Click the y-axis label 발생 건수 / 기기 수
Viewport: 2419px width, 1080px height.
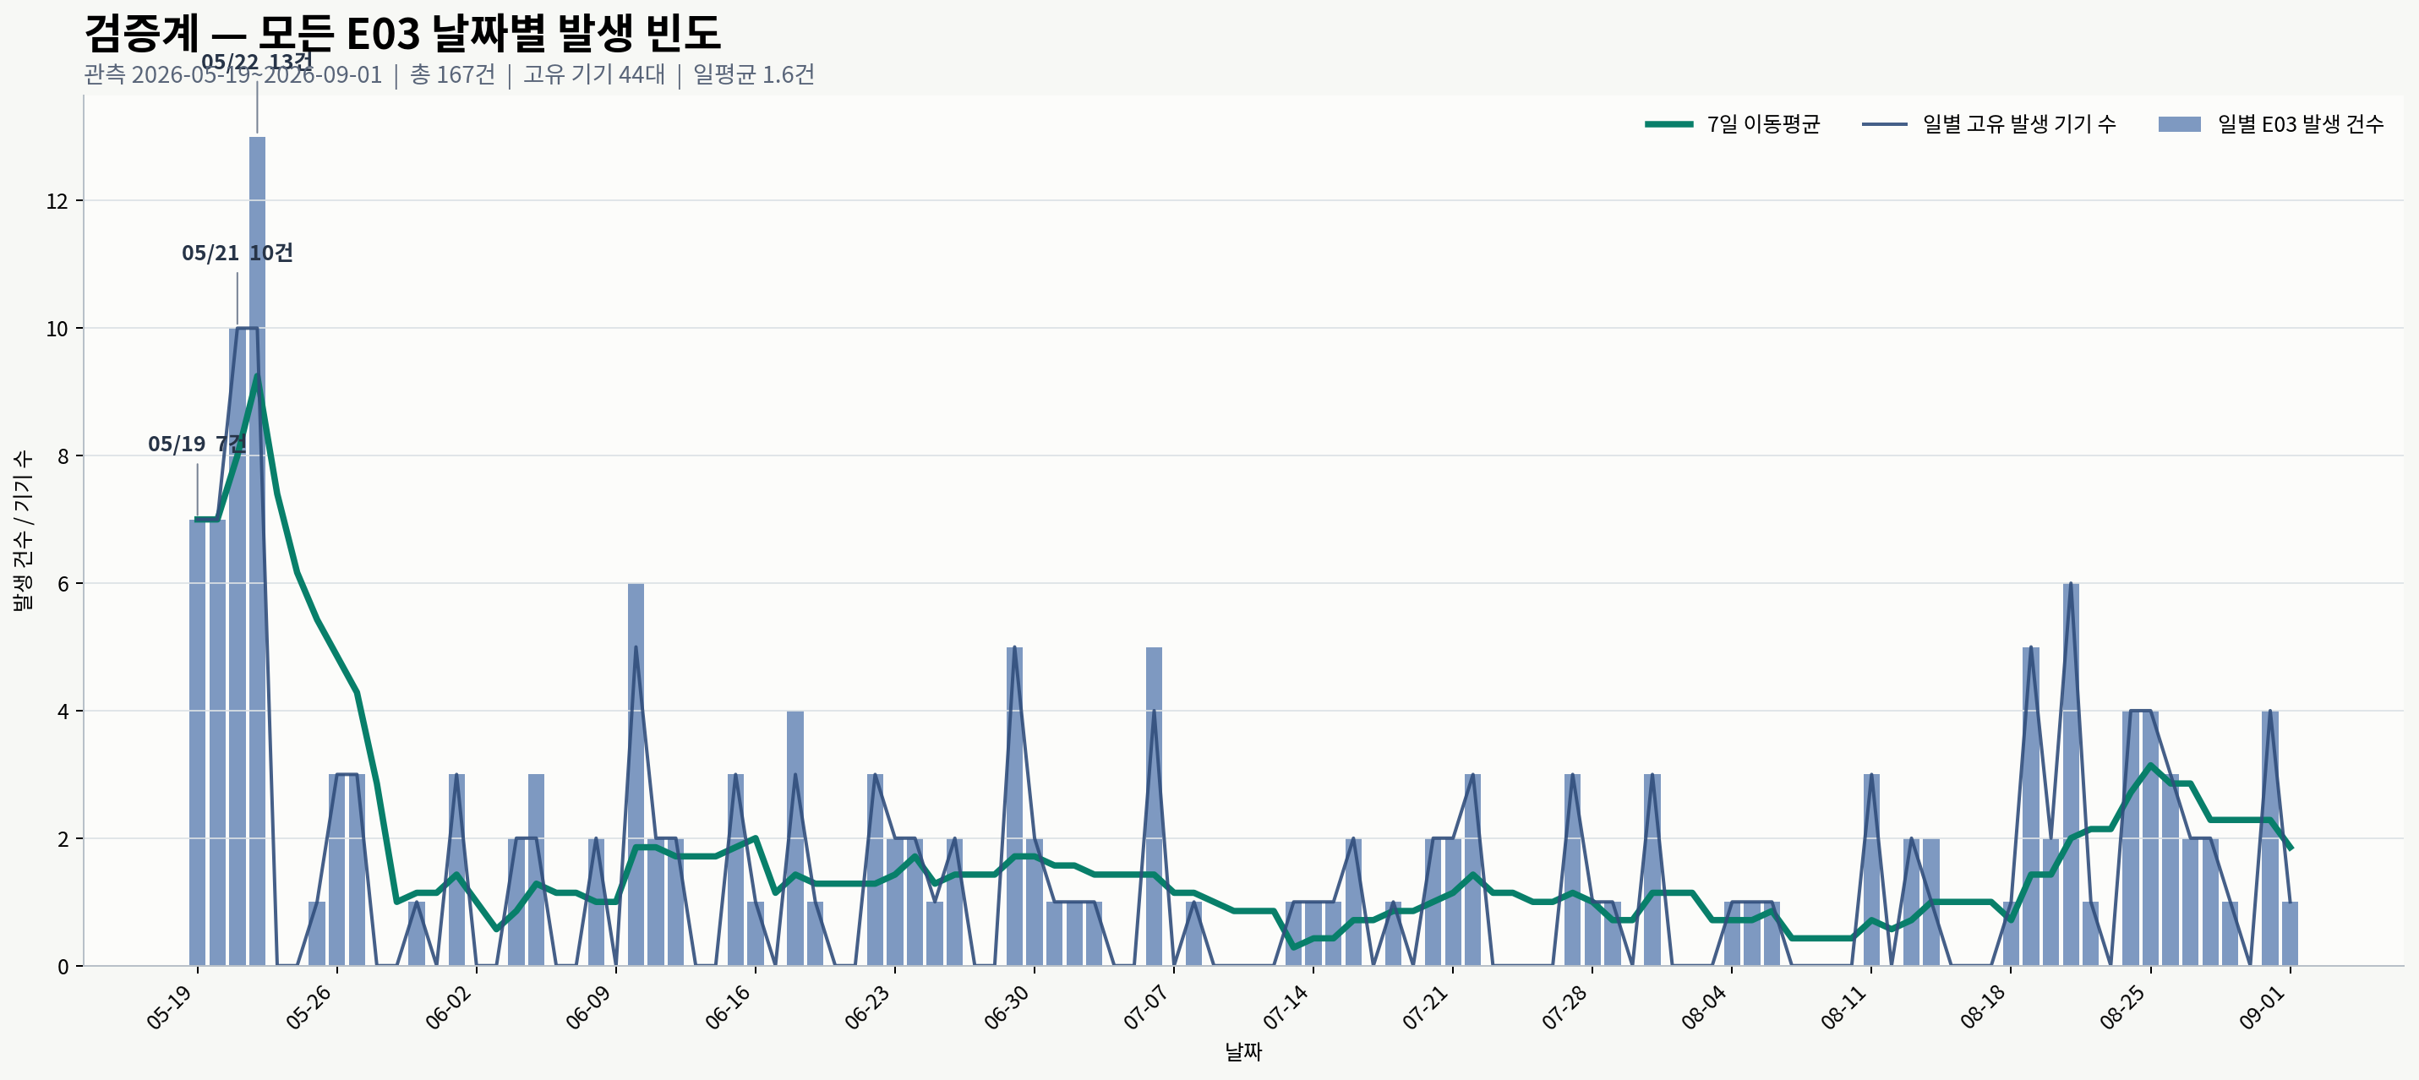(x=23, y=531)
